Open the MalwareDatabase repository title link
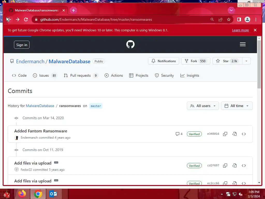The width and height of the screenshot is (265, 199). 69,61
